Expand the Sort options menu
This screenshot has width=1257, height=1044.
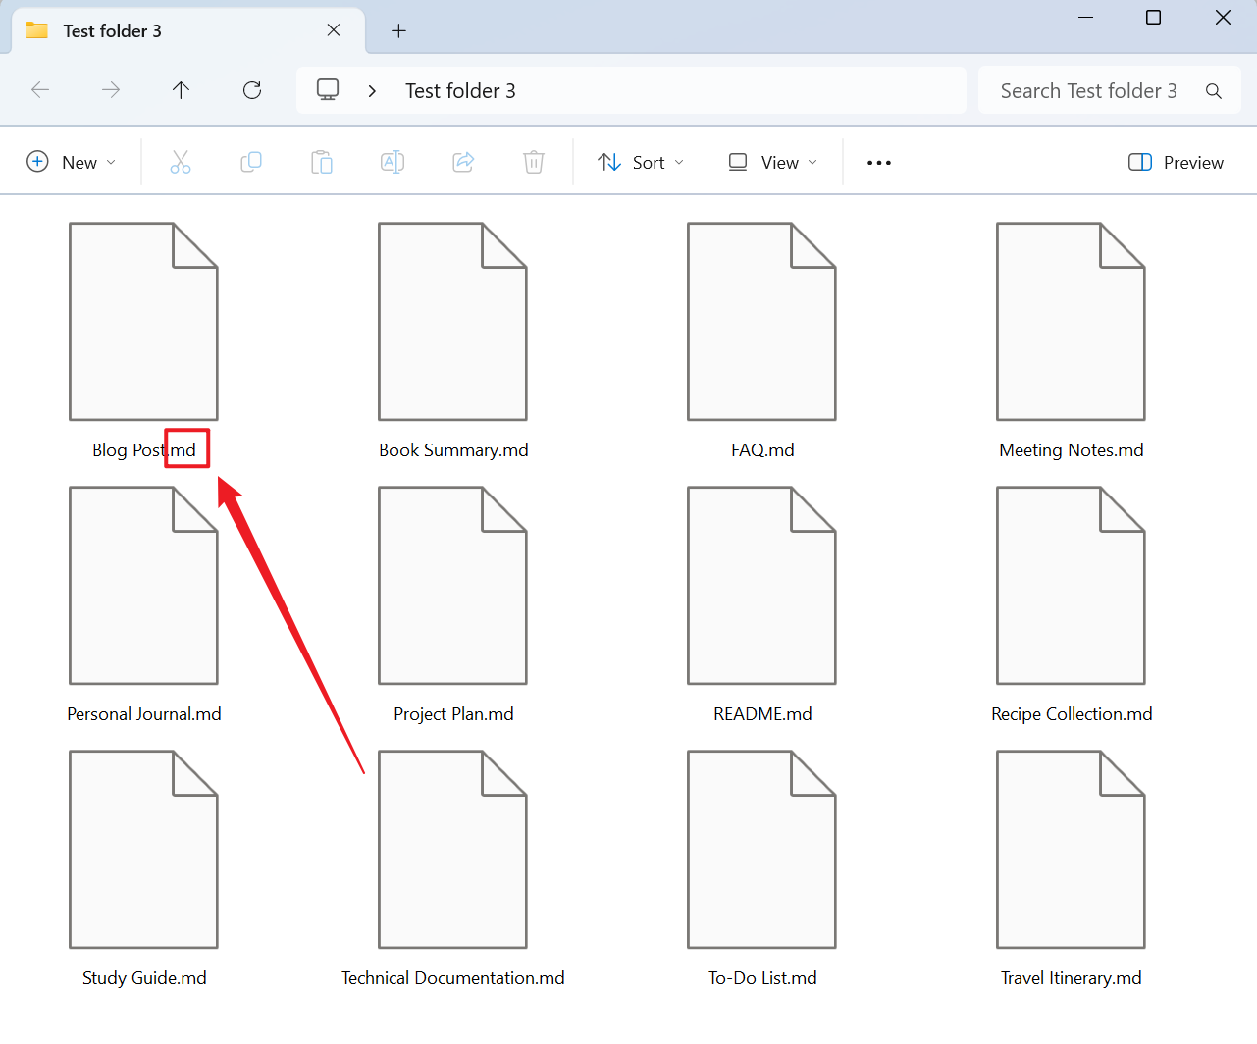tap(641, 162)
